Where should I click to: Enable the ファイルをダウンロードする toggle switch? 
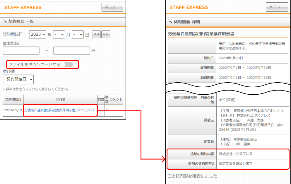click(x=69, y=64)
